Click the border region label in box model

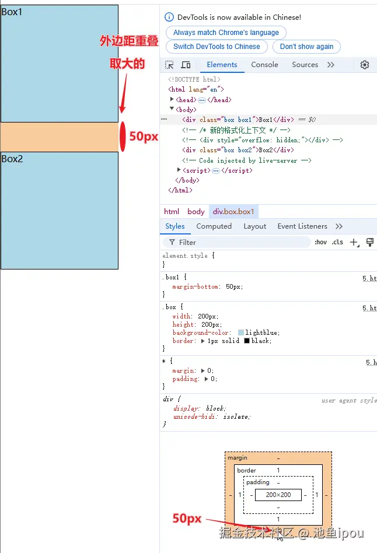coord(246,471)
